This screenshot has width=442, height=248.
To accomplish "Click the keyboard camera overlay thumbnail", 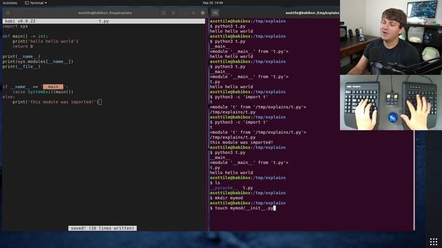I will point(391,103).
